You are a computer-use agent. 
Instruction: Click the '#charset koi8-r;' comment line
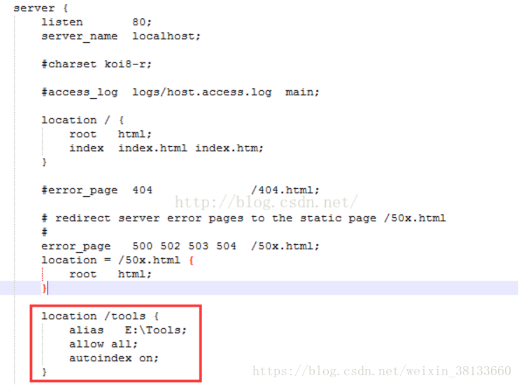(97, 64)
